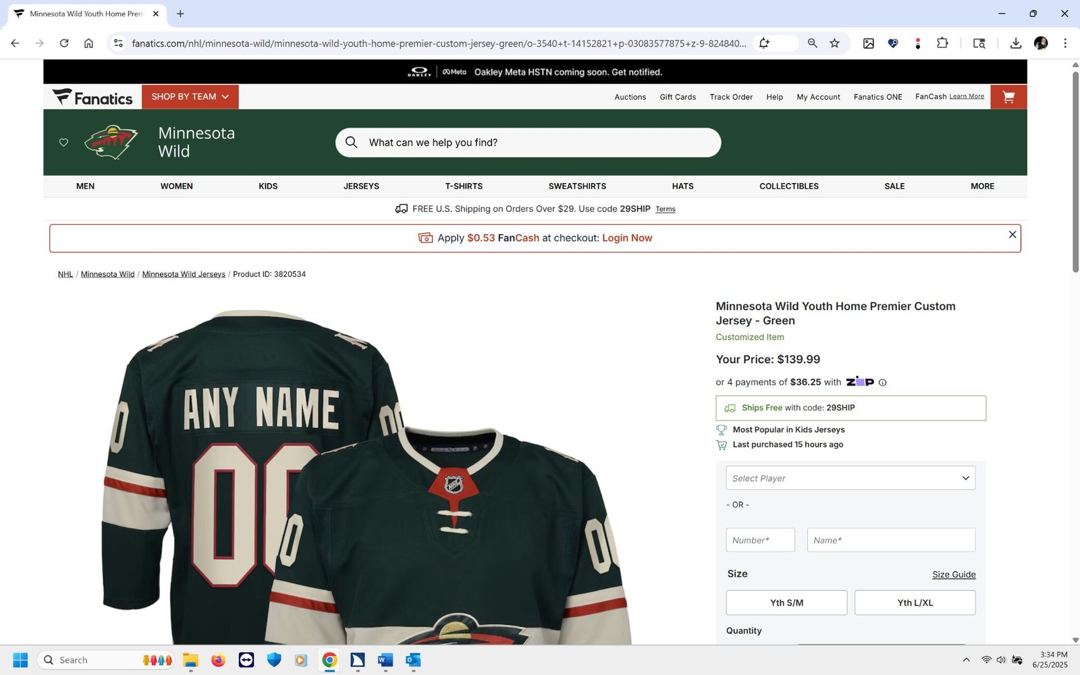Reload the page in Chrome
This screenshot has width=1080, height=675.
pos(64,43)
